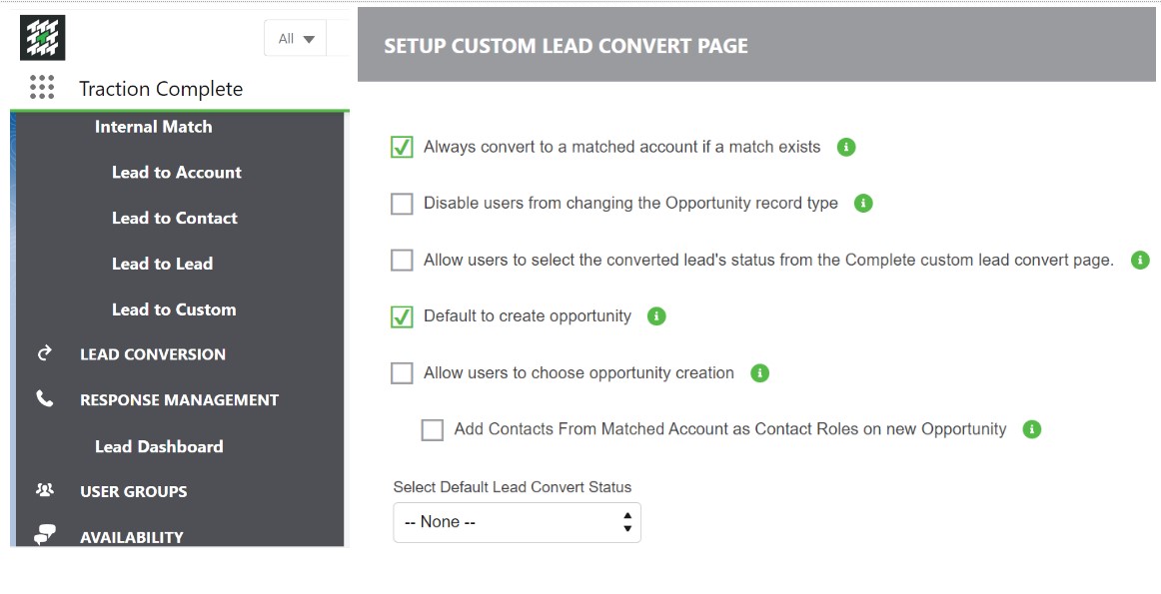Click info icon beside choose opportunity creation
This screenshot has height=594, width=1161.
(759, 372)
